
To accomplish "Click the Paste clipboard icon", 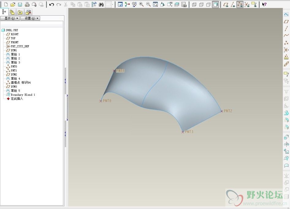I will click(80, 4).
